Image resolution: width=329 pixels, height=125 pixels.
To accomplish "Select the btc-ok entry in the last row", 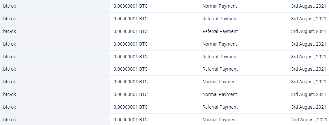I will pyautogui.click(x=9, y=120).
